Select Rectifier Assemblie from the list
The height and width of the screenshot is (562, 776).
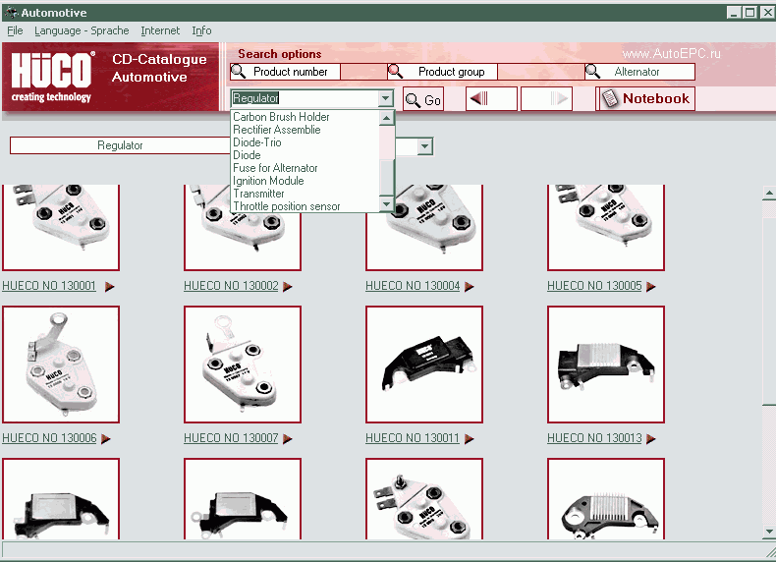tap(277, 130)
